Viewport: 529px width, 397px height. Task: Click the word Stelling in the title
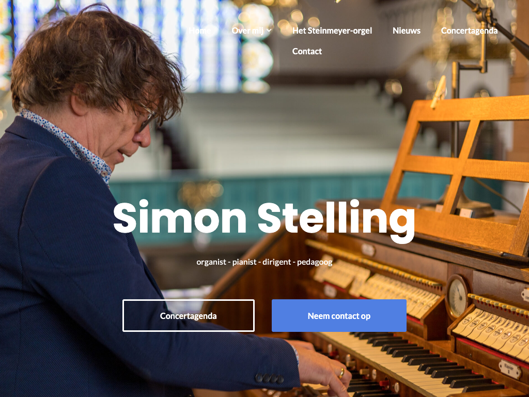pyautogui.click(x=336, y=219)
